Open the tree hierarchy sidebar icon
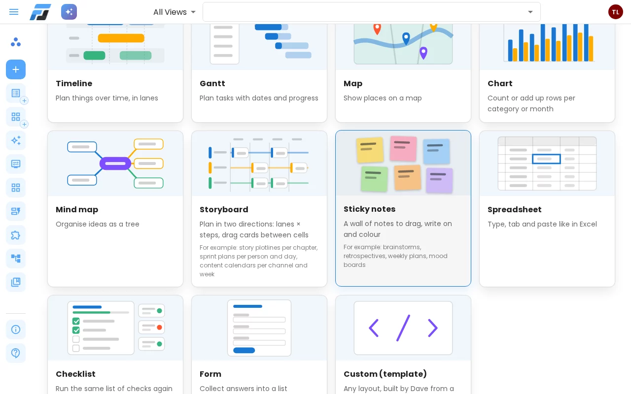631x394 pixels. pyautogui.click(x=16, y=259)
